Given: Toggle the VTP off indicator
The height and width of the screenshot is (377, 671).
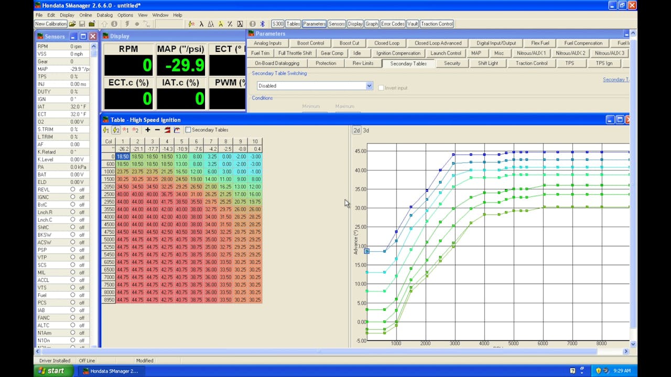Looking at the screenshot, I should point(73,258).
